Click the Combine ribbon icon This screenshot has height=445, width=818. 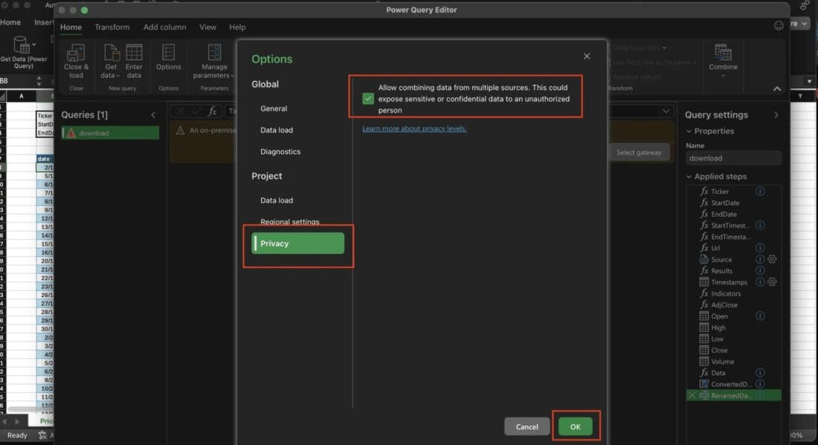point(723,53)
